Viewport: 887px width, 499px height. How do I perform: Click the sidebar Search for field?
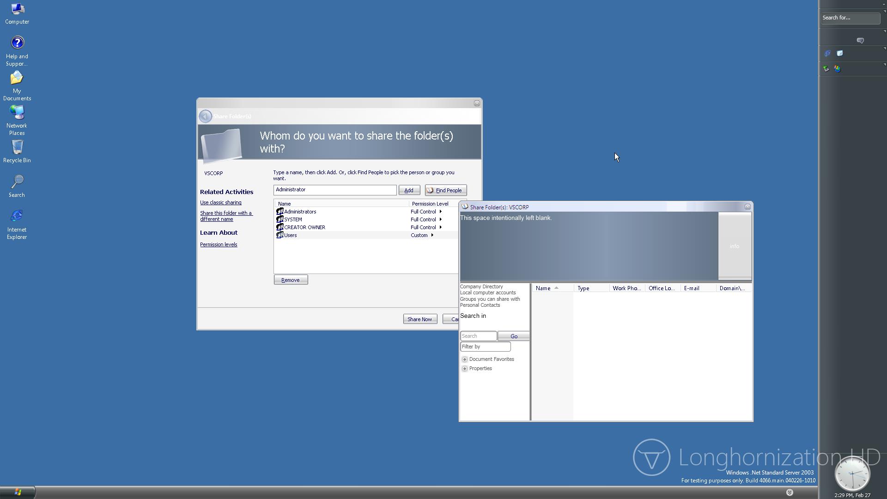pyautogui.click(x=850, y=18)
